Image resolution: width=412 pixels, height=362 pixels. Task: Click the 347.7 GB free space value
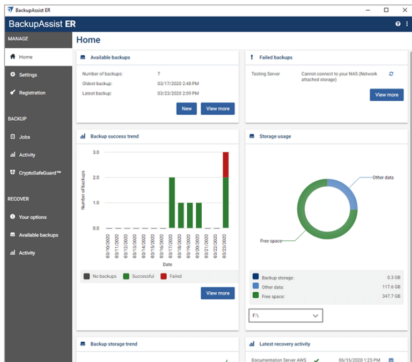pyautogui.click(x=391, y=296)
